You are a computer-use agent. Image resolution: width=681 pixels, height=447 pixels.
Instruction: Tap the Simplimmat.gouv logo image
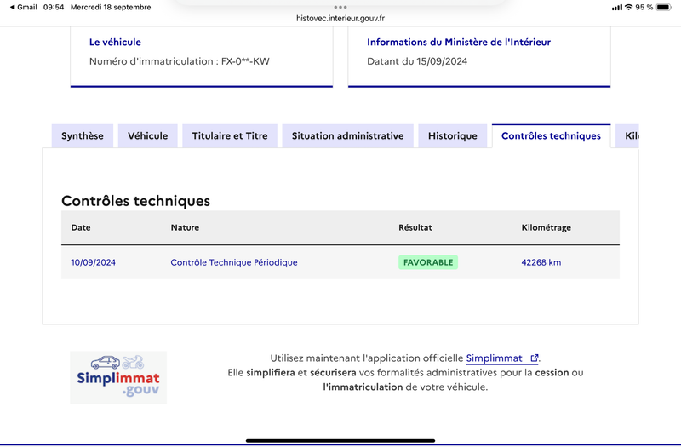tap(118, 377)
